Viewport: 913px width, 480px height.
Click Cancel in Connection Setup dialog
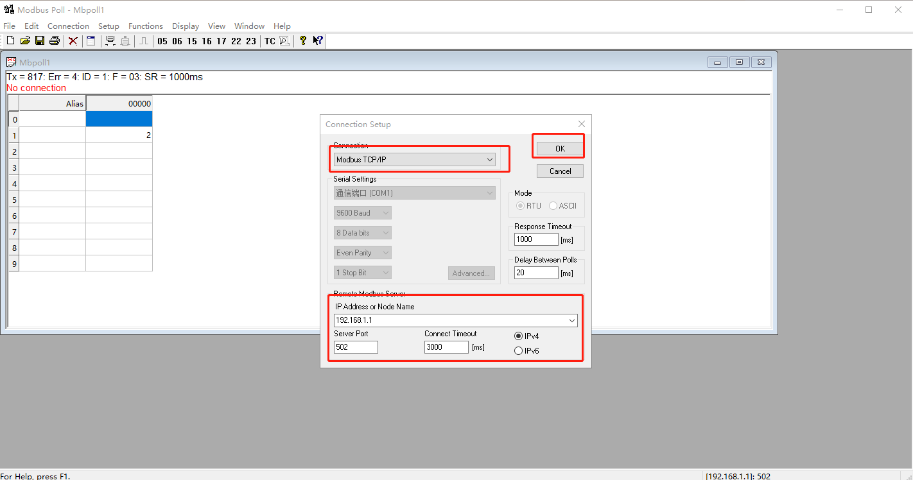point(560,171)
